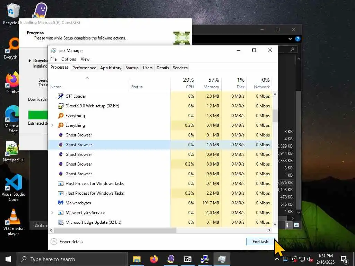355x266 pixels.
Task: Expand the Malwarebytes Service group
Action: 52,213
